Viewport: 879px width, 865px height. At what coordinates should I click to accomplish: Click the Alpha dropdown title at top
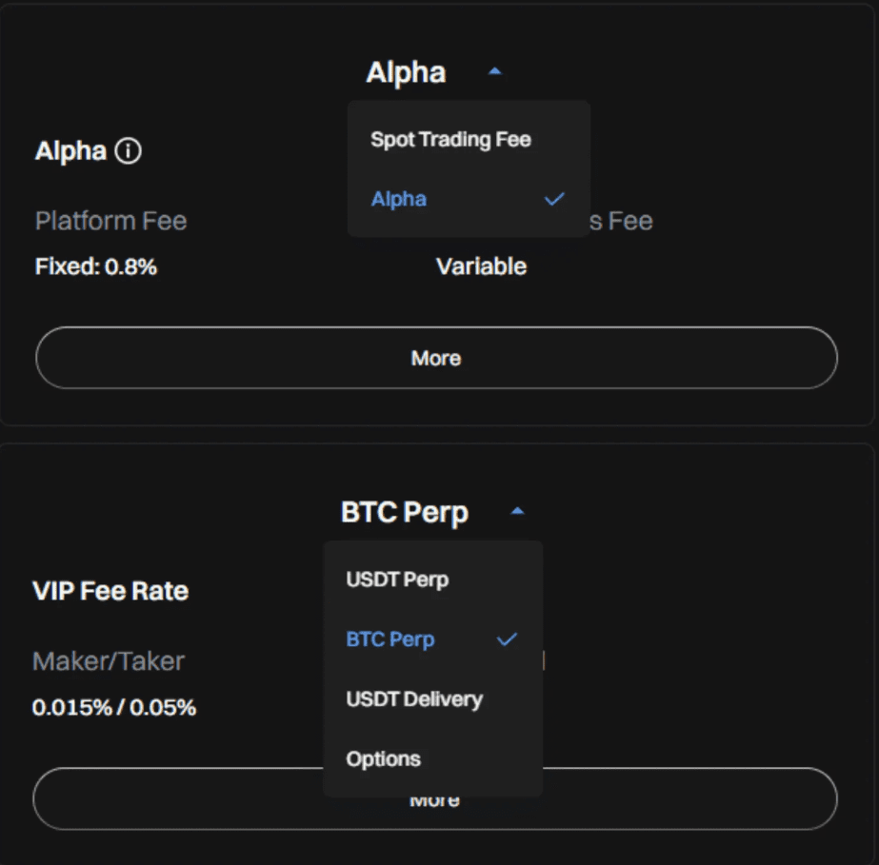[x=407, y=72]
